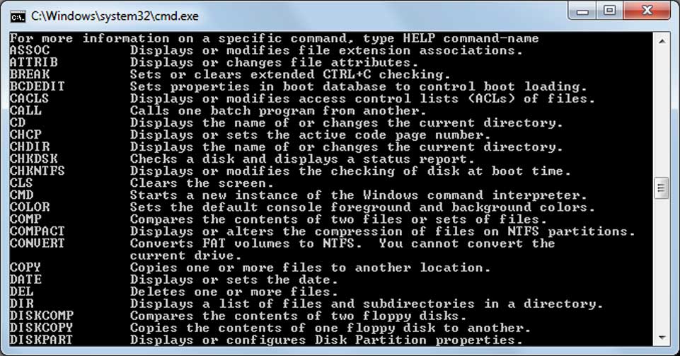Click the COLOR command entry
680x356 pixels.
click(x=30, y=207)
